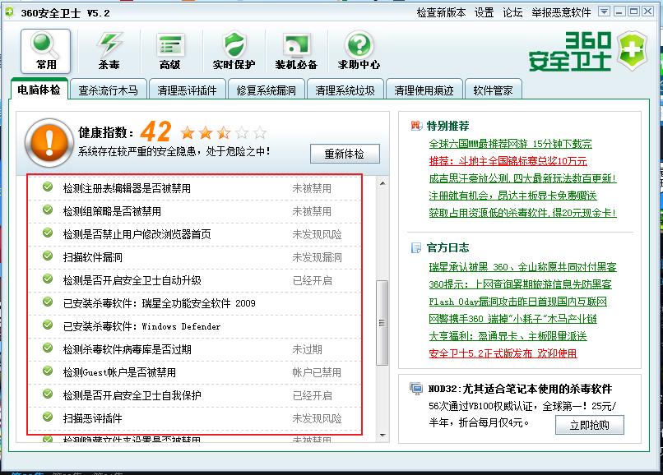The width and height of the screenshot is (663, 475).
Task: Select the 未被禁用 status for 检测注册表编辑器
Action: (312, 188)
